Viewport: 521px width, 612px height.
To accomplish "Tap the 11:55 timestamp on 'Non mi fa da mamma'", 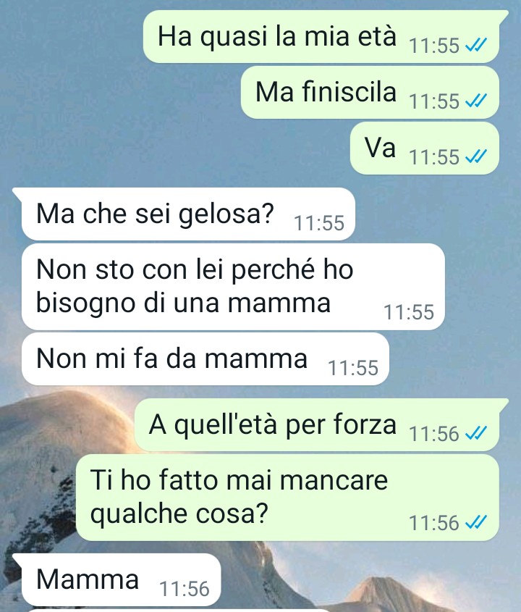I will (353, 368).
